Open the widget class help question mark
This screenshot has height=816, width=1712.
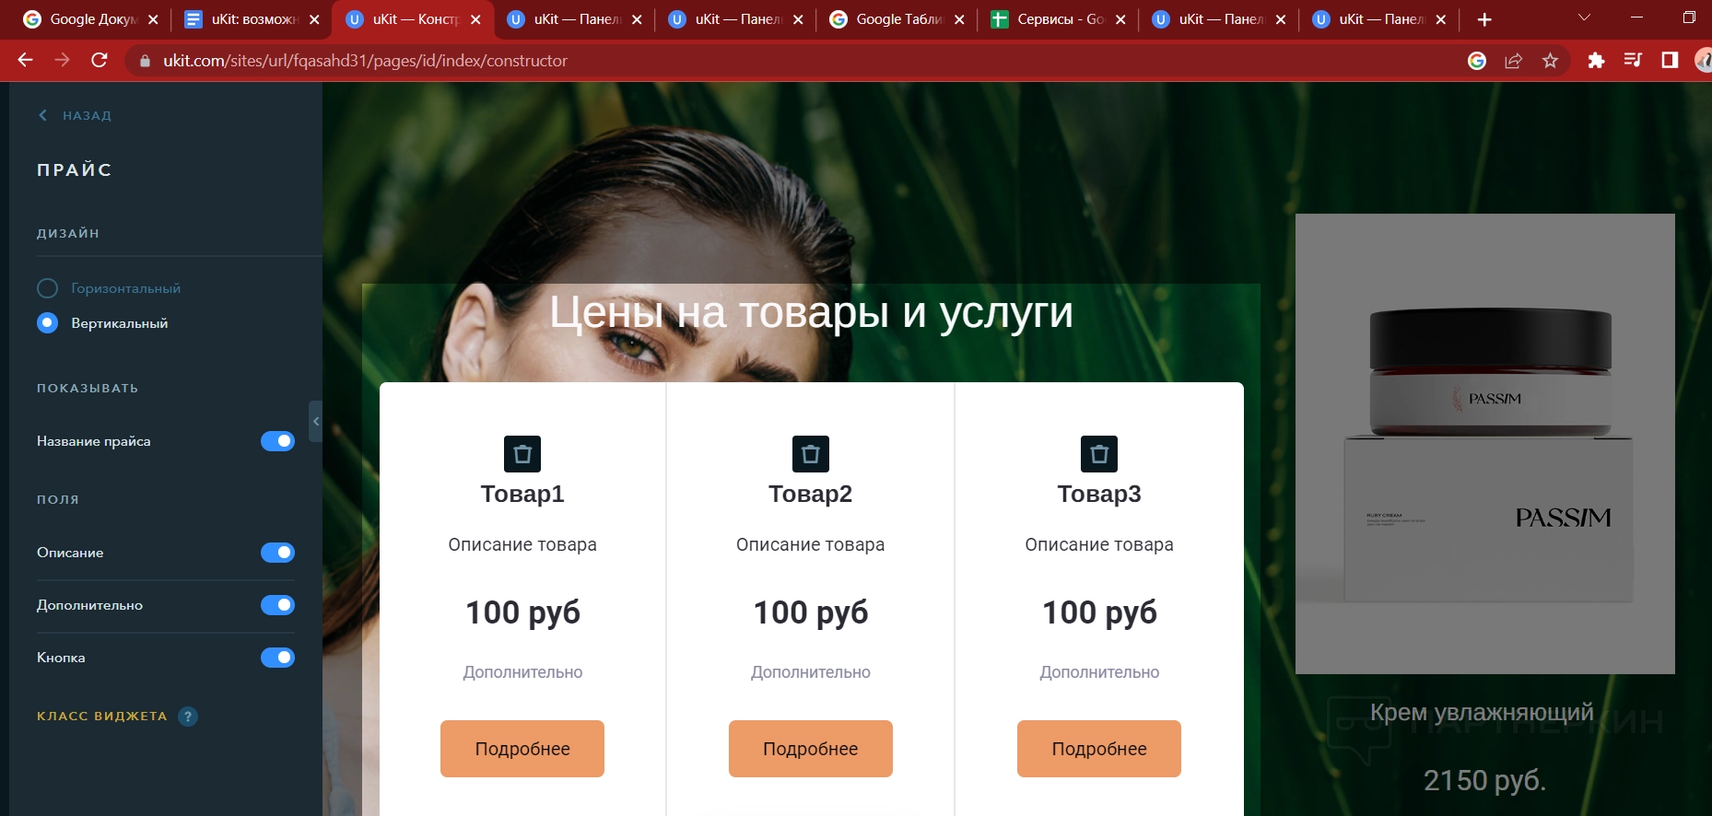pos(188,717)
